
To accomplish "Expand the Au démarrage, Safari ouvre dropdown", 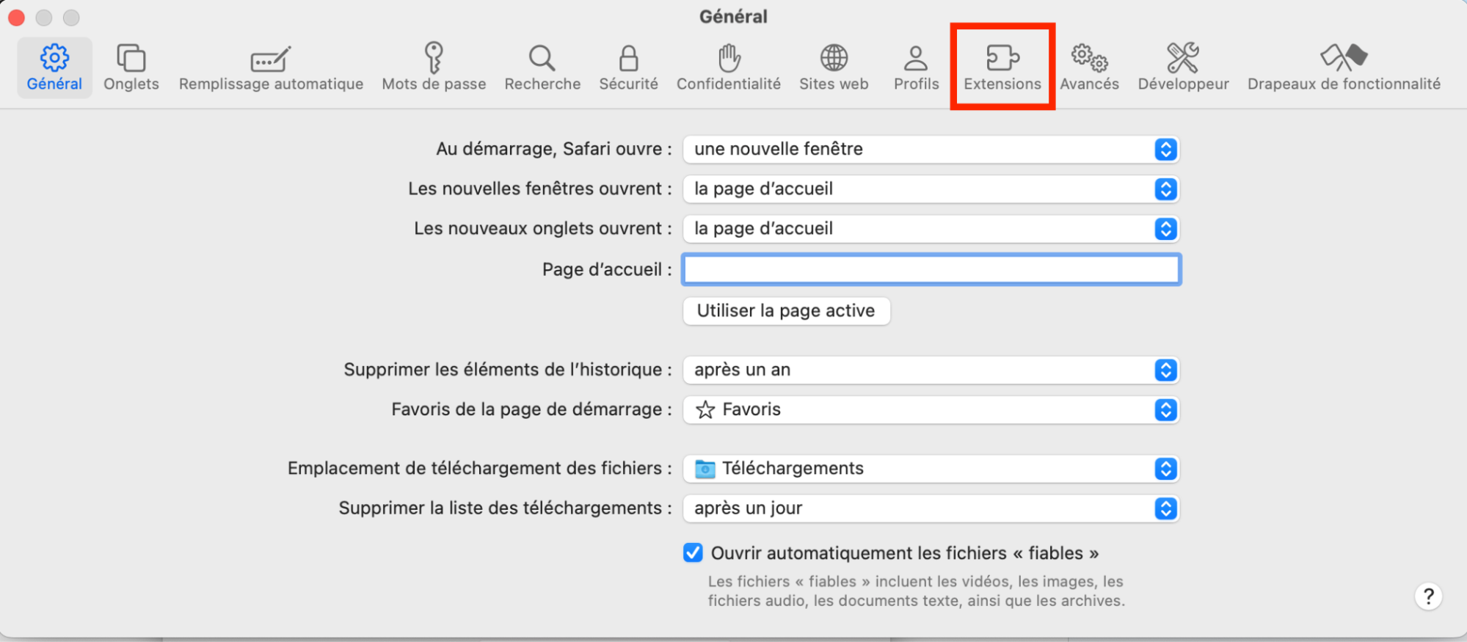I will click(x=931, y=149).
